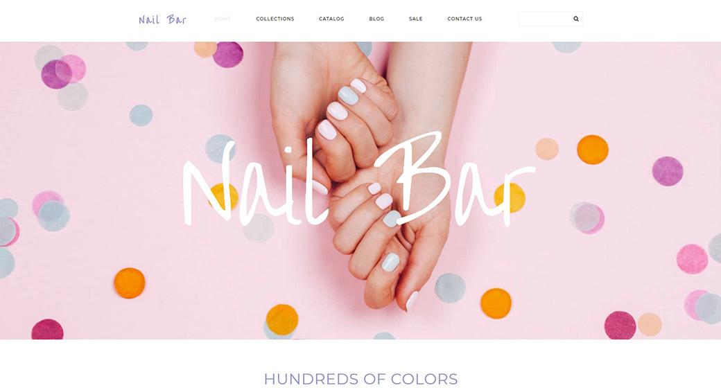Visit the SALE navigation link

tap(416, 19)
